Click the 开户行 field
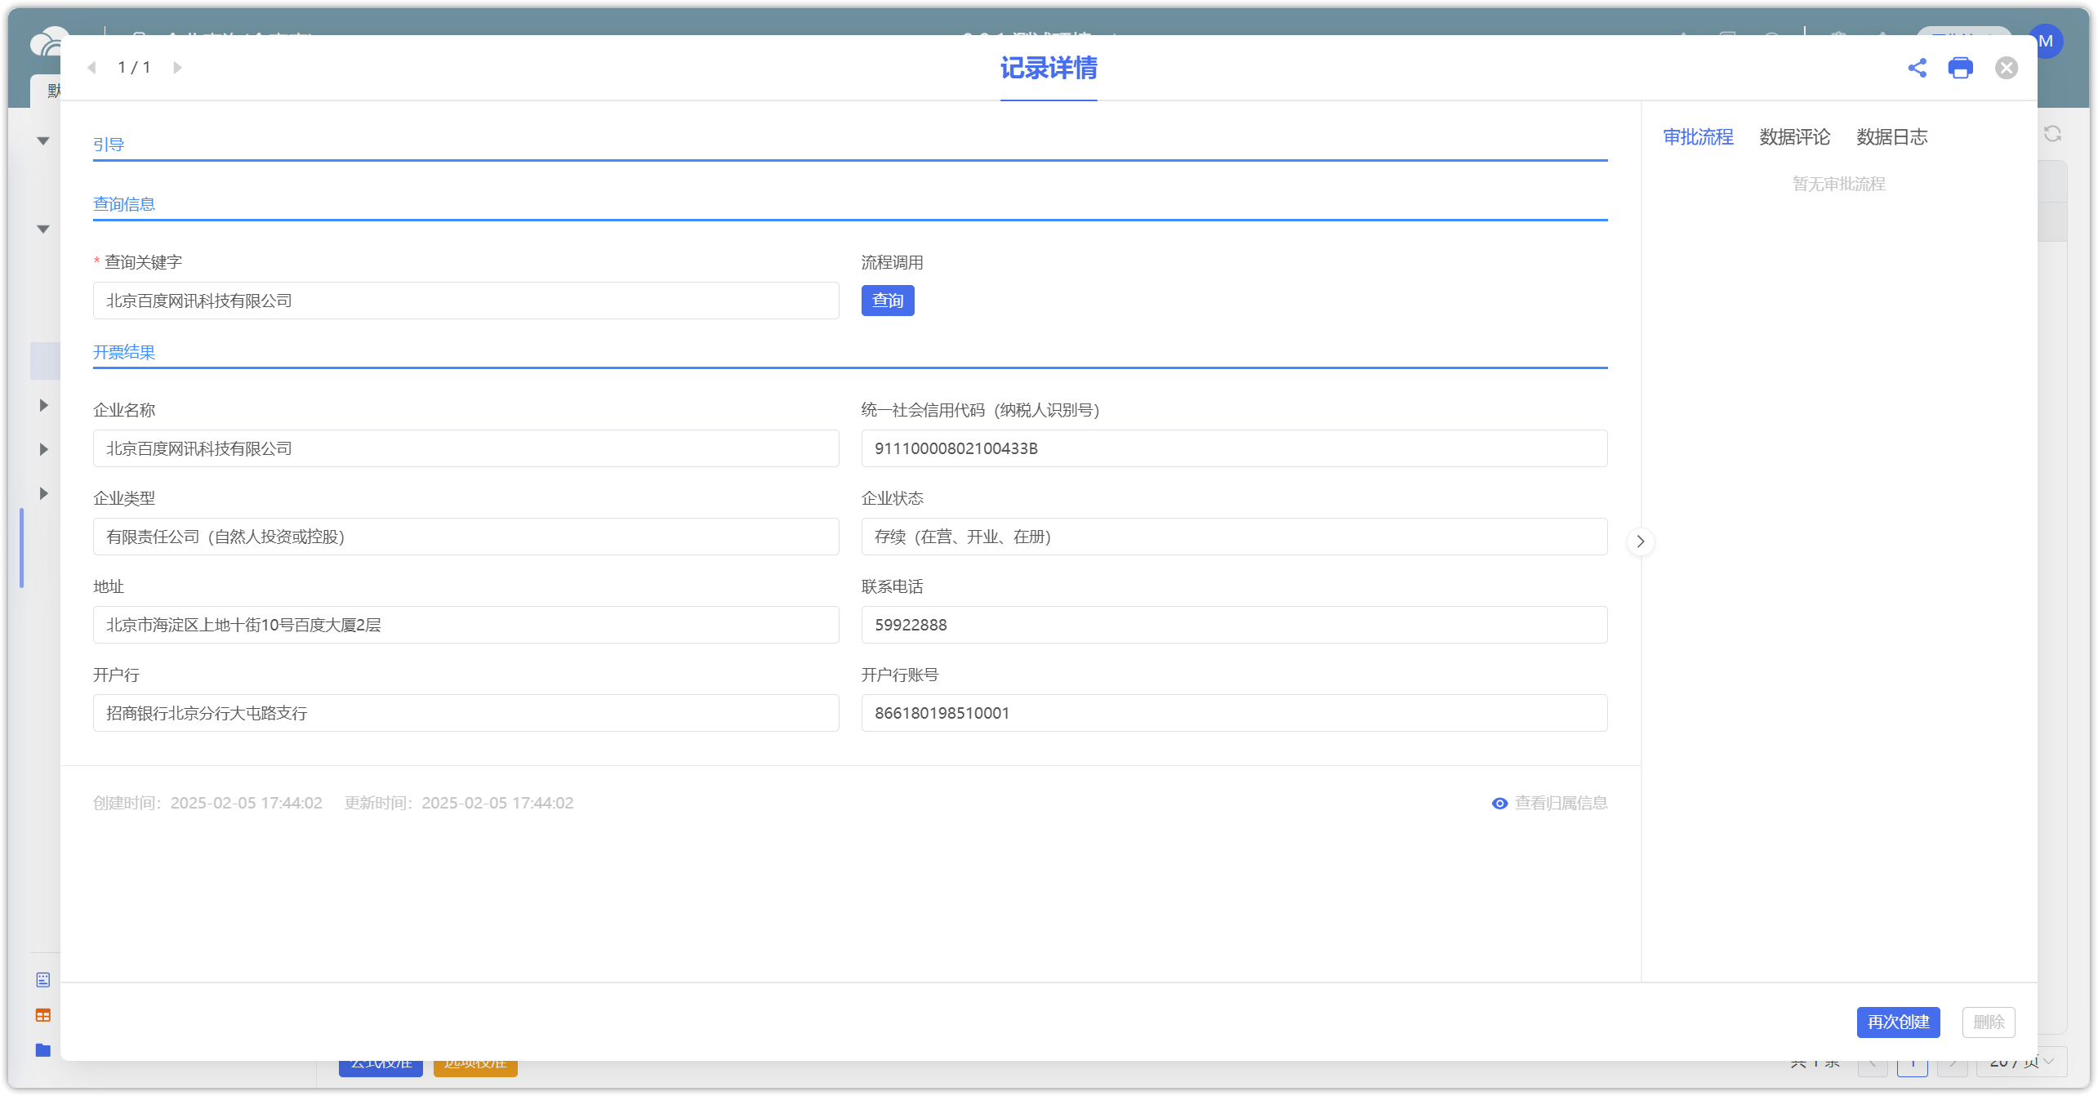The width and height of the screenshot is (2098, 1096). 466,713
